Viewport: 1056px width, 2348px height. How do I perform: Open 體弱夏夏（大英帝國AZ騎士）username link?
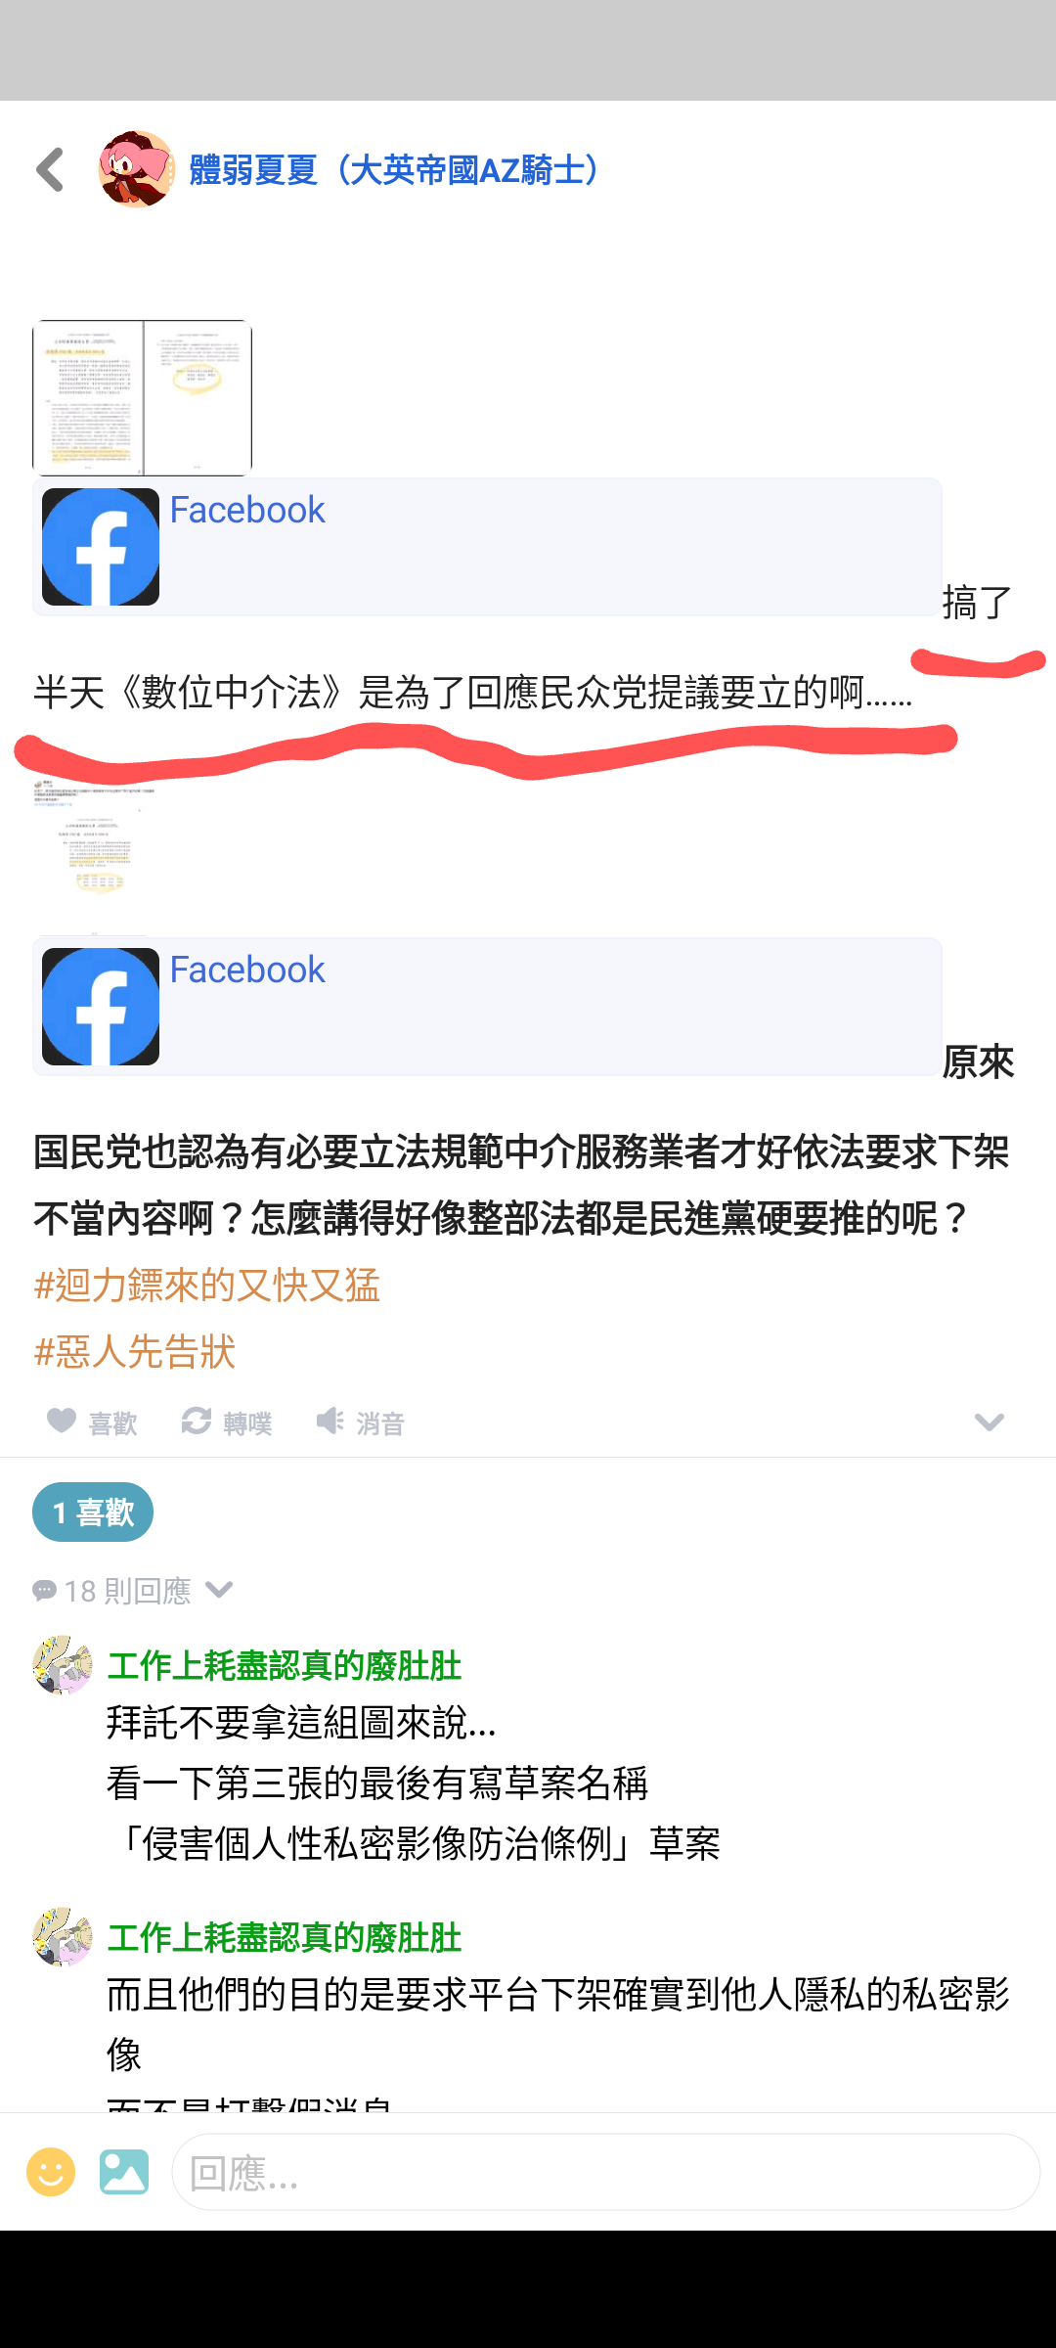(x=394, y=170)
